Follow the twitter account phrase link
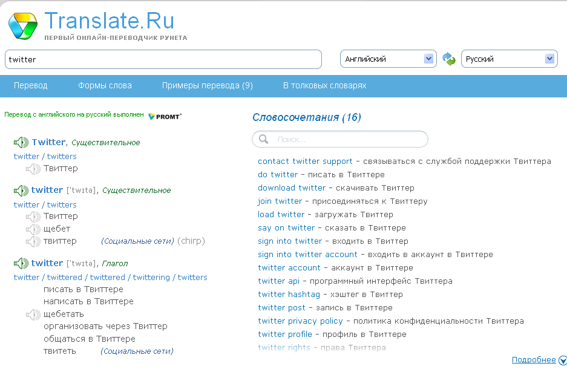The height and width of the screenshot is (372, 567). [289, 268]
